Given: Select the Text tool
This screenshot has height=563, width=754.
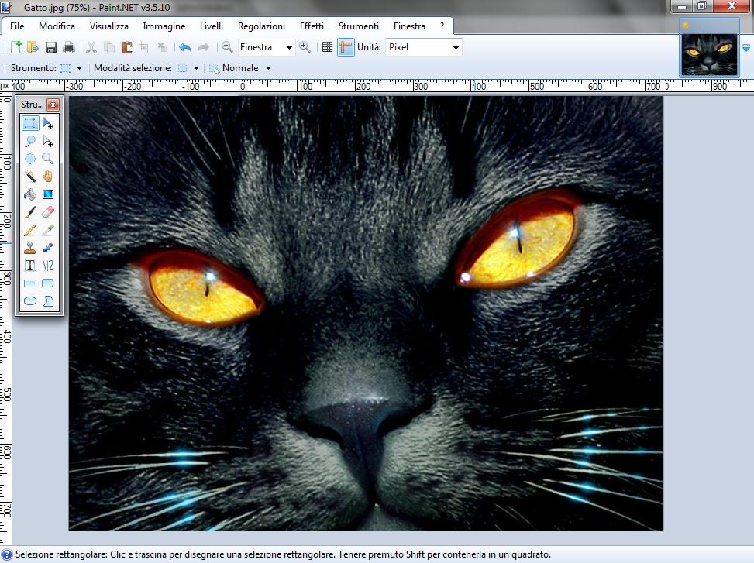Looking at the screenshot, I should coord(30,266).
